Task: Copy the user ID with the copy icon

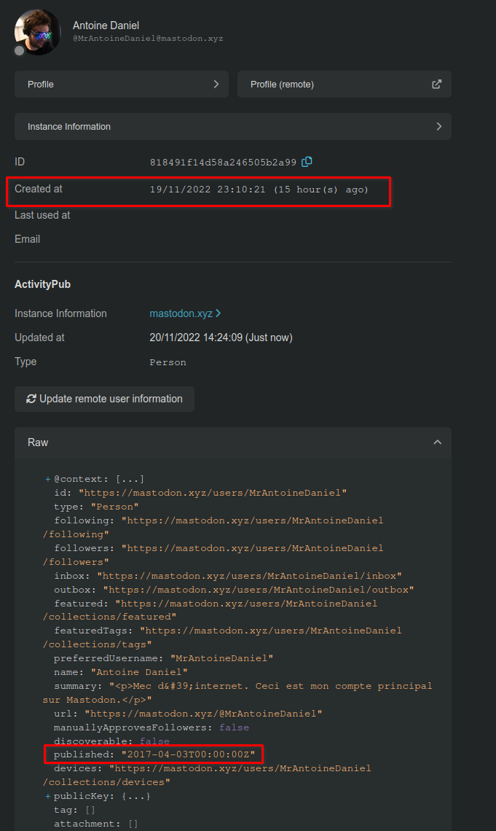Action: (x=307, y=161)
